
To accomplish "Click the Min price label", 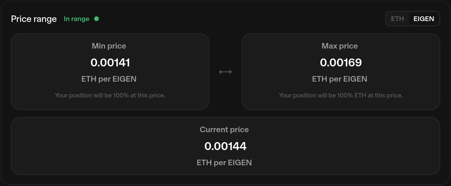I will coord(109,46).
